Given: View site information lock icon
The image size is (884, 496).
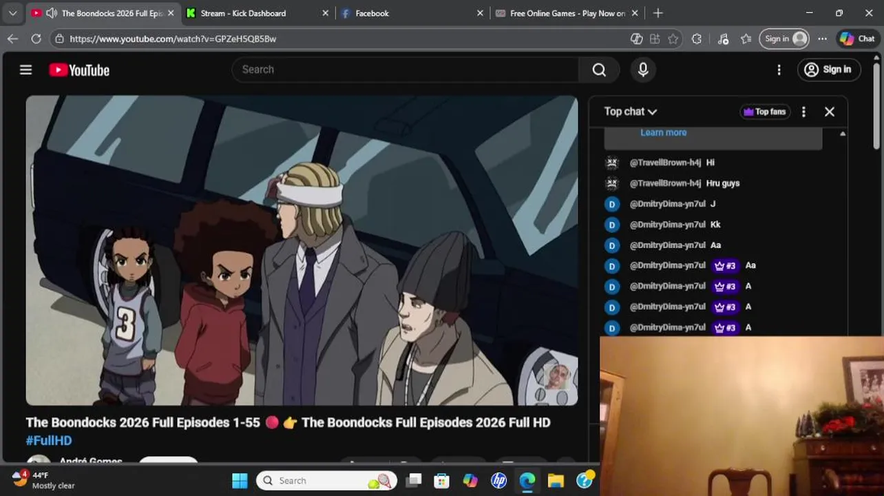Looking at the screenshot, I should [59, 39].
